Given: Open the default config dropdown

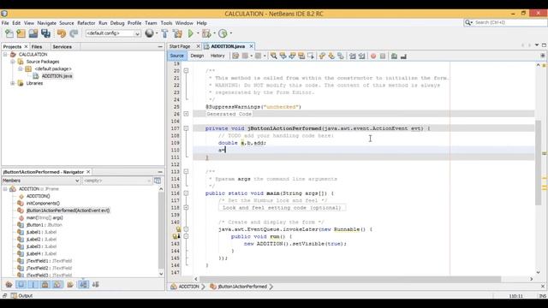Looking at the screenshot, I should point(113,33).
